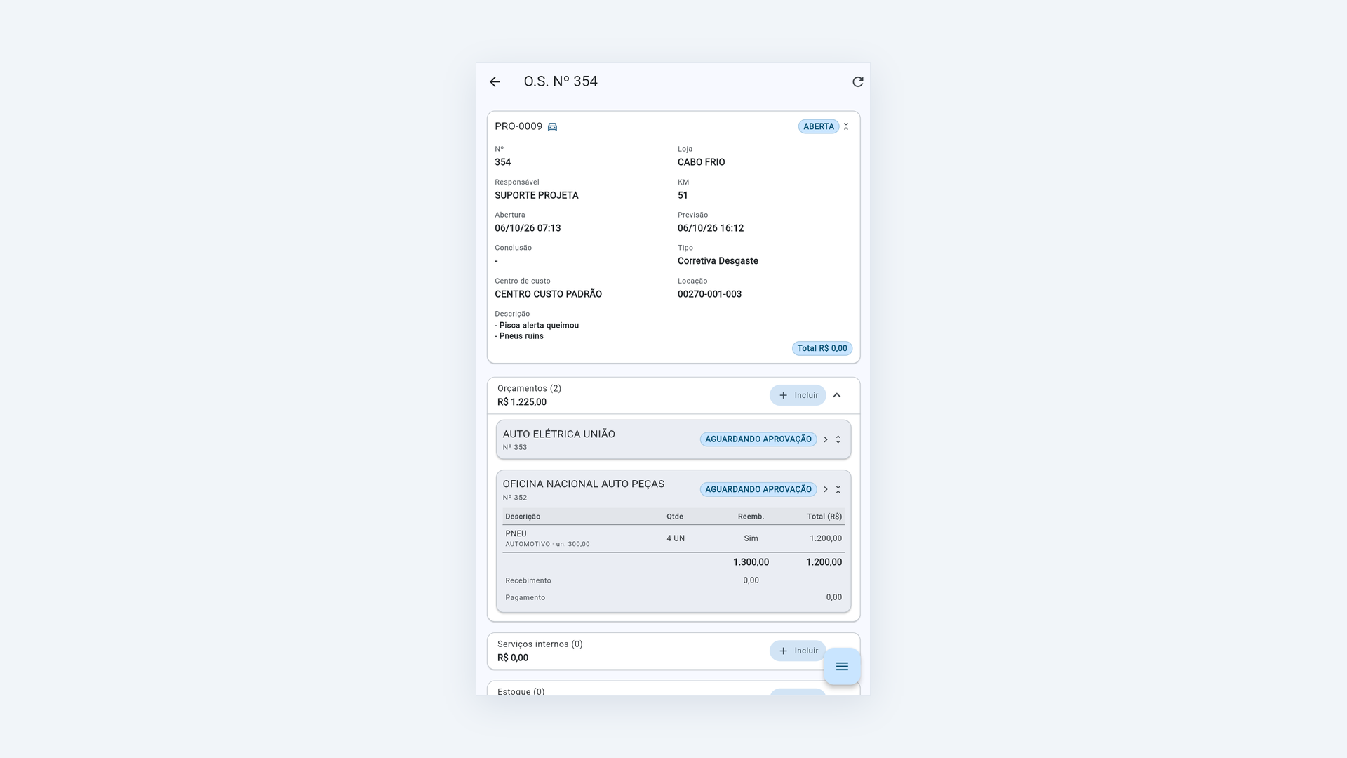The image size is (1347, 758).
Task: Click the Pagamento row label
Action: (x=525, y=598)
